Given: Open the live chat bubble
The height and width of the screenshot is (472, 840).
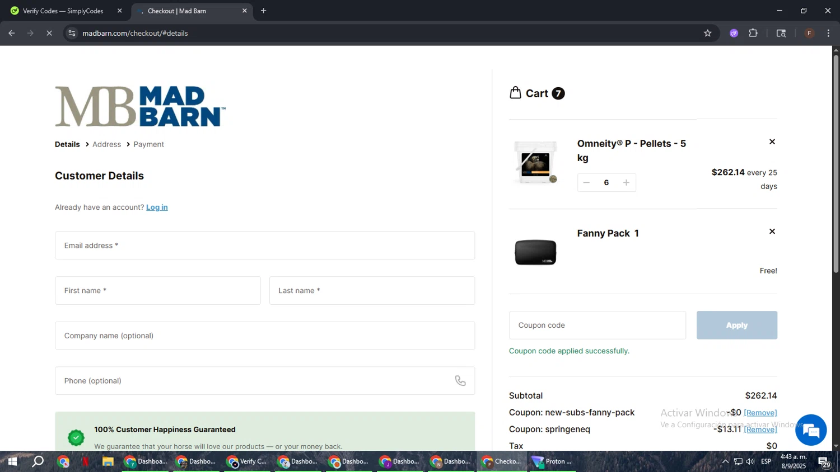Looking at the screenshot, I should pyautogui.click(x=811, y=430).
